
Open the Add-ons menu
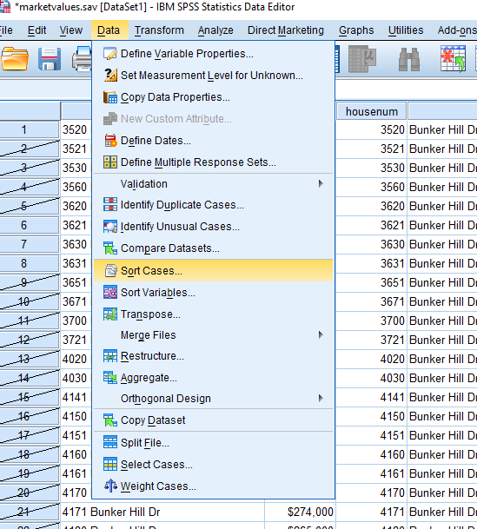pos(456,30)
